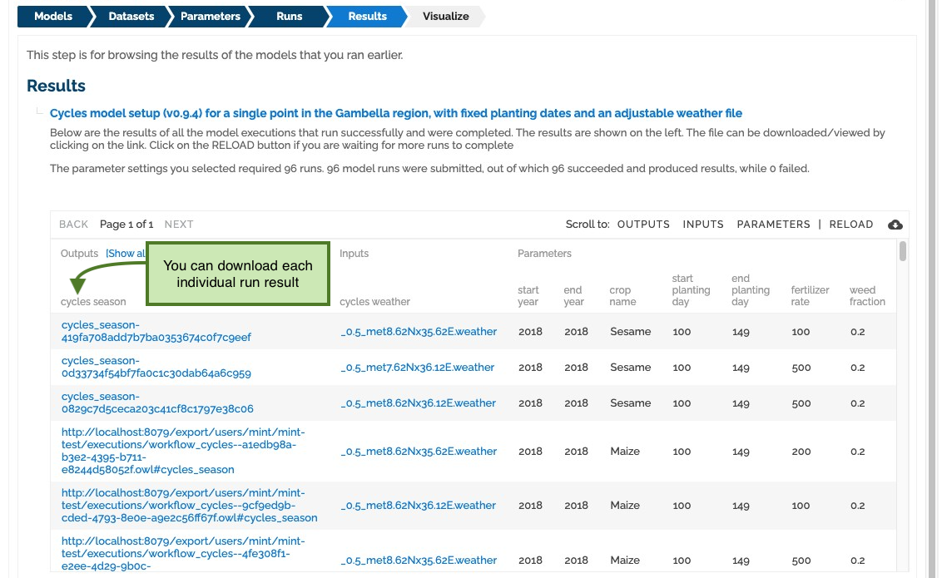Click the NEXT page button

click(179, 225)
